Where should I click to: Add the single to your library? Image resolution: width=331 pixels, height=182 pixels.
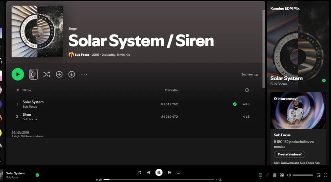click(59, 74)
